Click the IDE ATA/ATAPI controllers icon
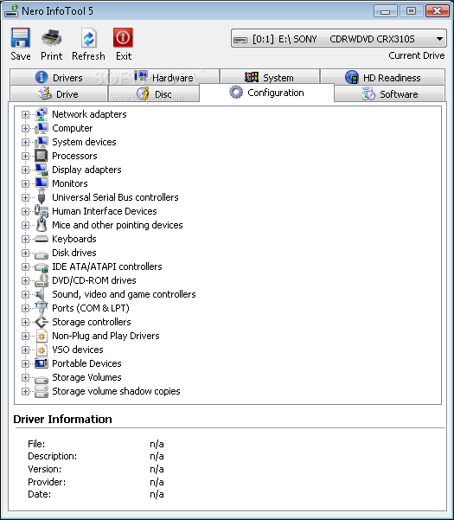The width and height of the screenshot is (454, 520). [42, 267]
